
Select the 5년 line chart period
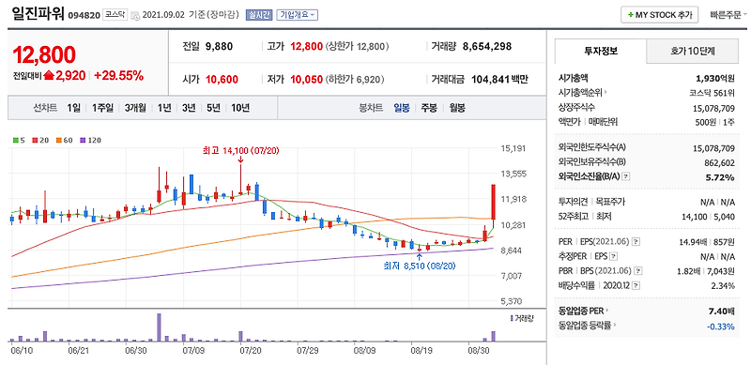click(x=213, y=108)
